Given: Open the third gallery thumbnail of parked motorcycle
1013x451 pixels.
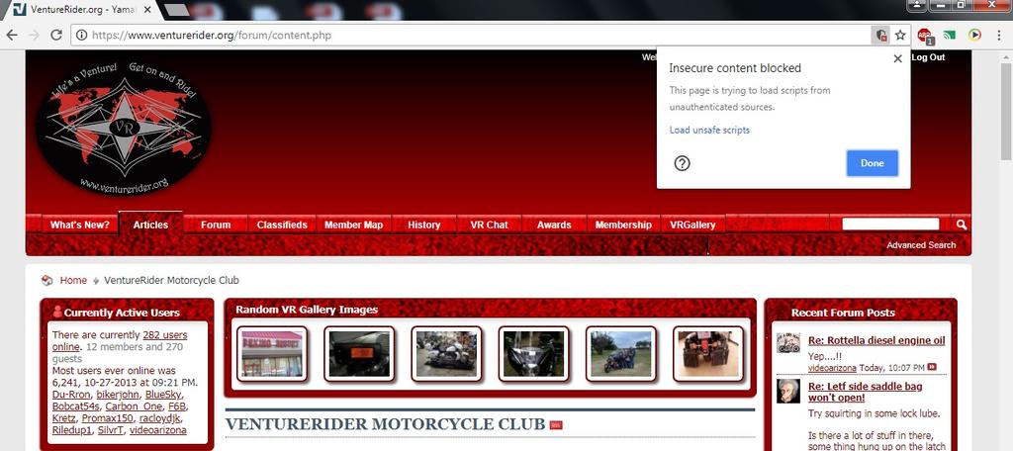Looking at the screenshot, I should [x=446, y=353].
